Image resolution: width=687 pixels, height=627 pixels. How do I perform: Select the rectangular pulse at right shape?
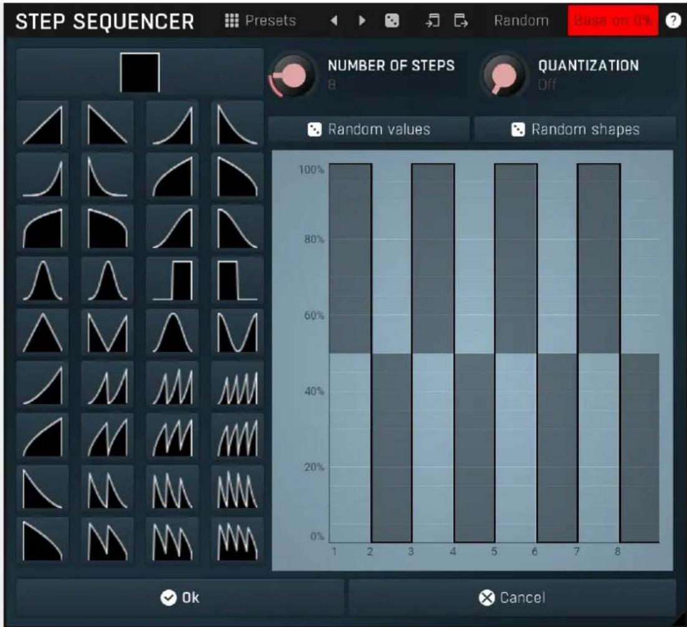coord(172,280)
